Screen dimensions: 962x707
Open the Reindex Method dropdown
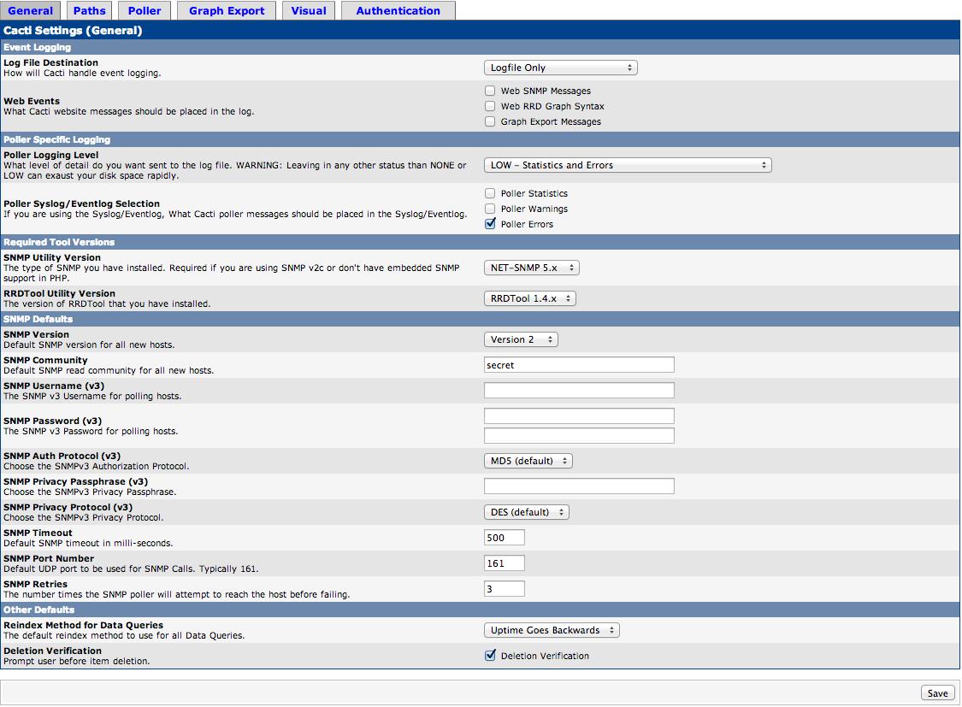point(552,630)
